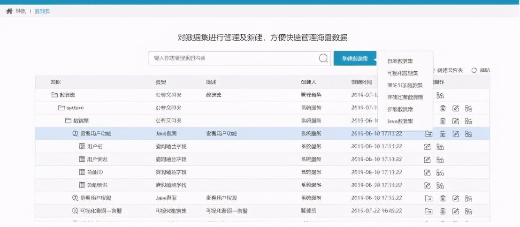Click the query icon in the highlighted Java query row
Viewport: 520px width, 227px height.
click(75, 134)
